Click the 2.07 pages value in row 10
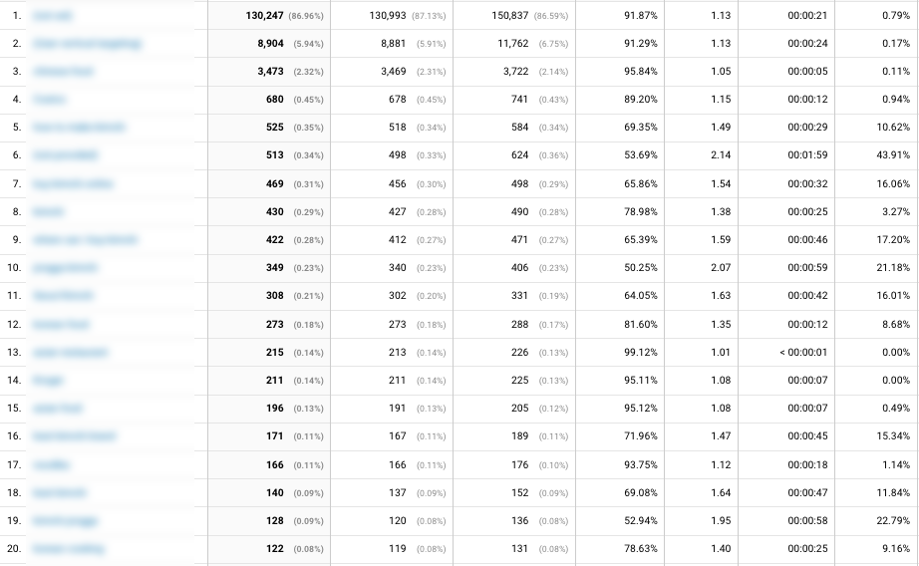 [x=721, y=268]
